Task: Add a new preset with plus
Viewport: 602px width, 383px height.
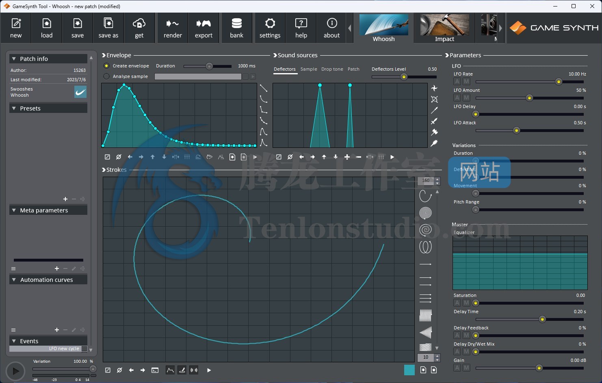Action: point(65,199)
